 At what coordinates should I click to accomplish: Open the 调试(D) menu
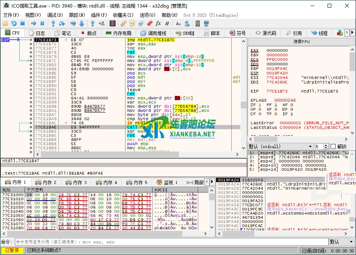click(x=55, y=15)
